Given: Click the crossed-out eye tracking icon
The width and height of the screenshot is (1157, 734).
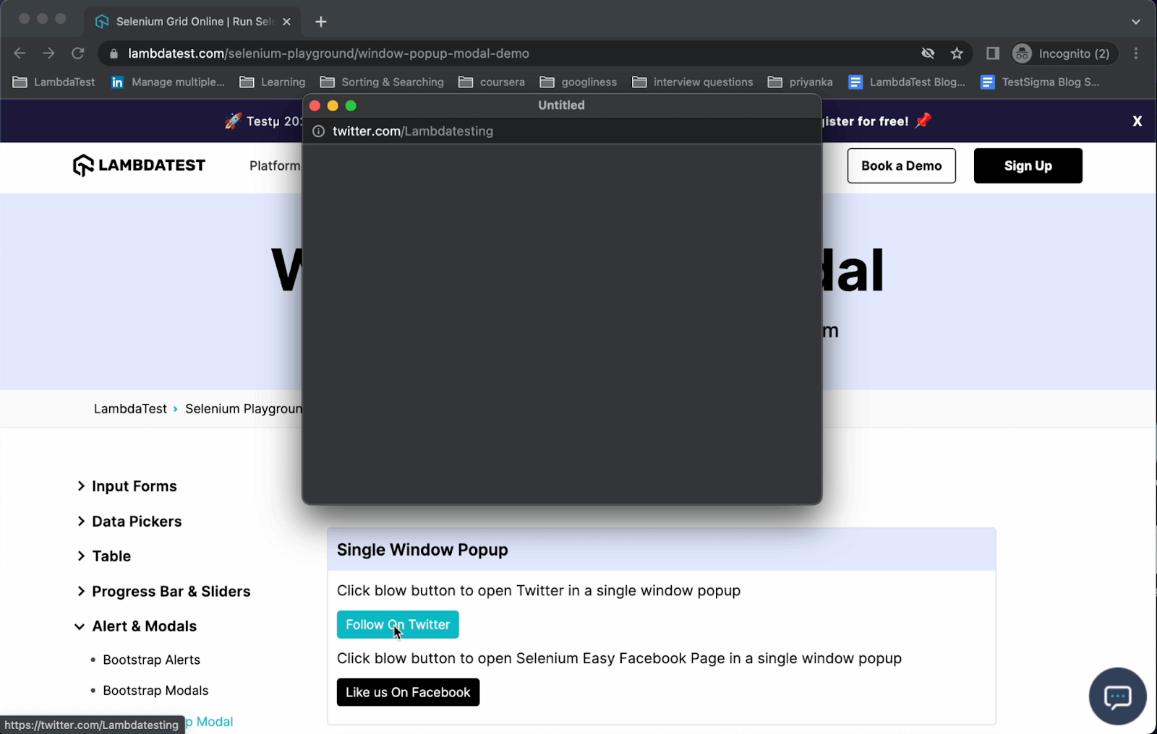Looking at the screenshot, I should 928,53.
